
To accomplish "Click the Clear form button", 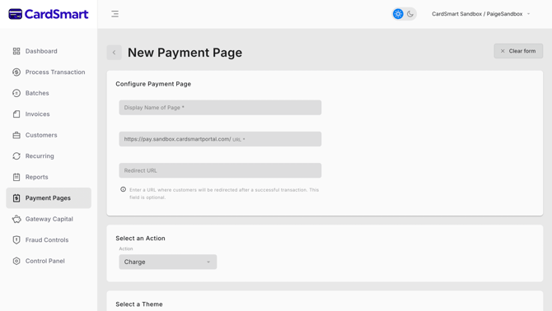I will point(518,51).
